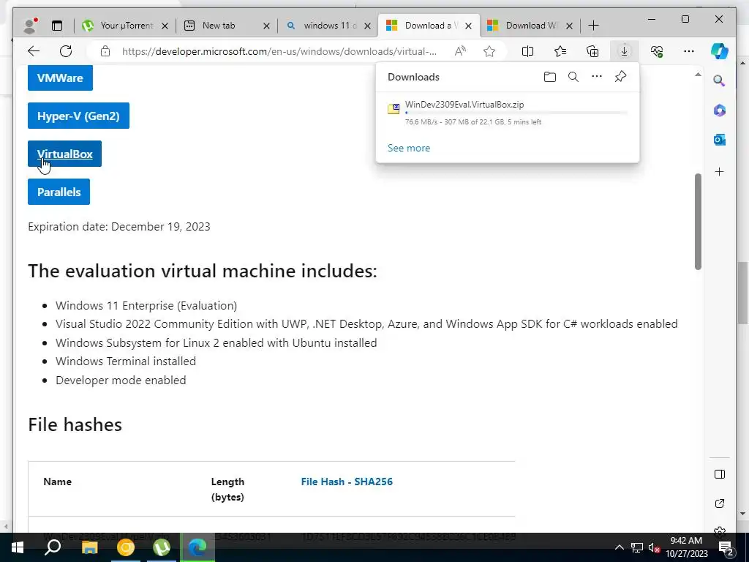Click Developer mode enabled list item
The width and height of the screenshot is (749, 562).
click(x=121, y=381)
